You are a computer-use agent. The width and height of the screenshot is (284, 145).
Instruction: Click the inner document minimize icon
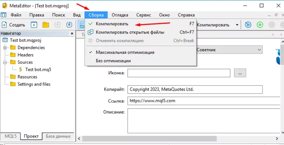pyautogui.click(x=270, y=15)
